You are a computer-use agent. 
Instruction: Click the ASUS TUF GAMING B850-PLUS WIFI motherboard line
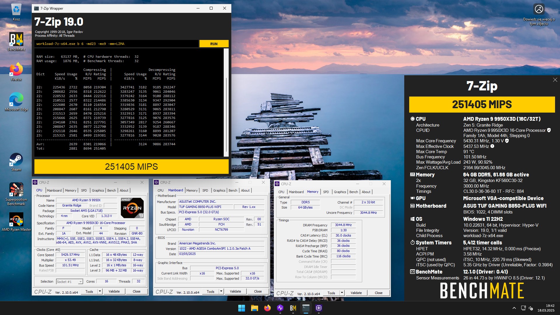pos(505,206)
